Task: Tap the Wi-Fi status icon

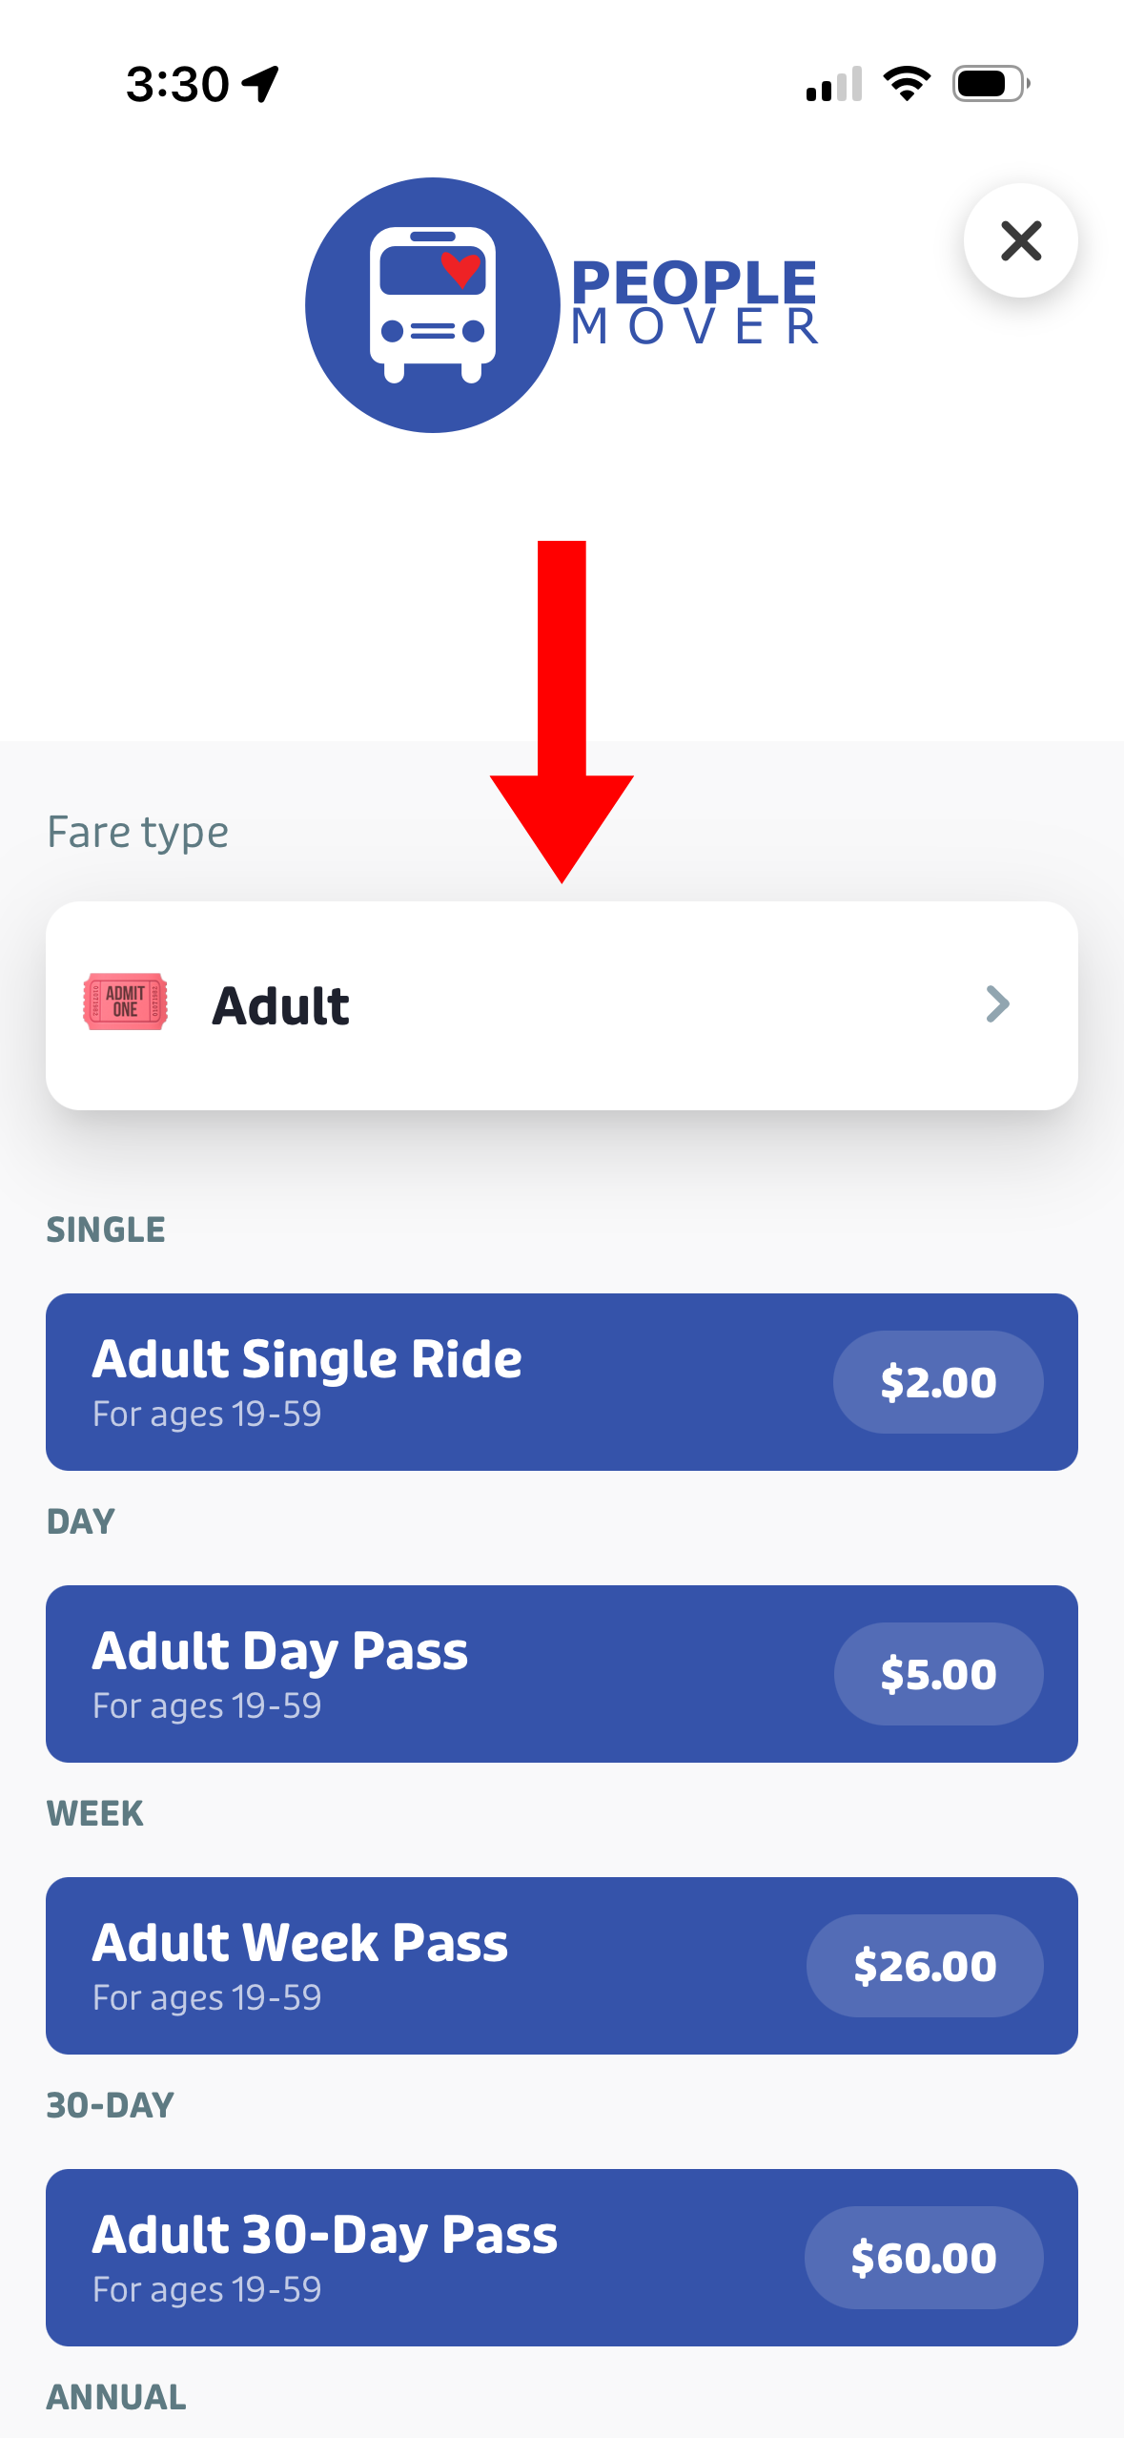Action: pyautogui.click(x=907, y=84)
